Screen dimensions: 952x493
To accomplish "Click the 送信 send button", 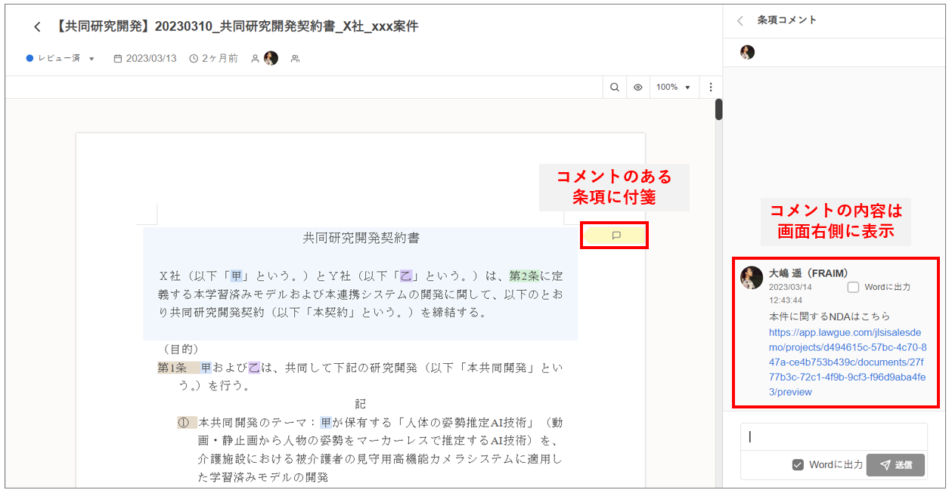I will click(895, 465).
